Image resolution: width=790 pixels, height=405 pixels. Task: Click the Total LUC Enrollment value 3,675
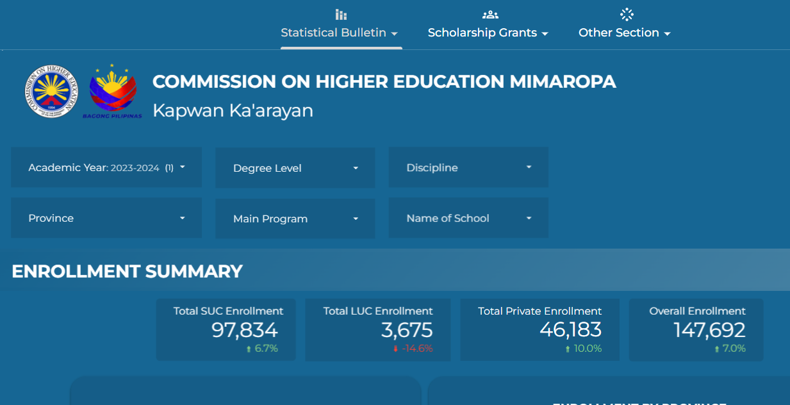[407, 330]
